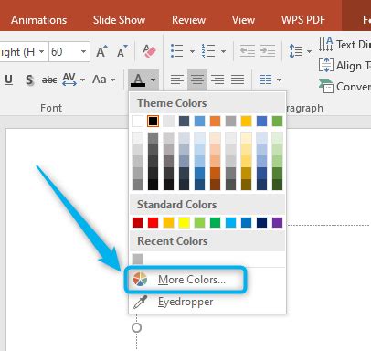
Task: Expand the font color dropdown arrow
Action: (154, 80)
